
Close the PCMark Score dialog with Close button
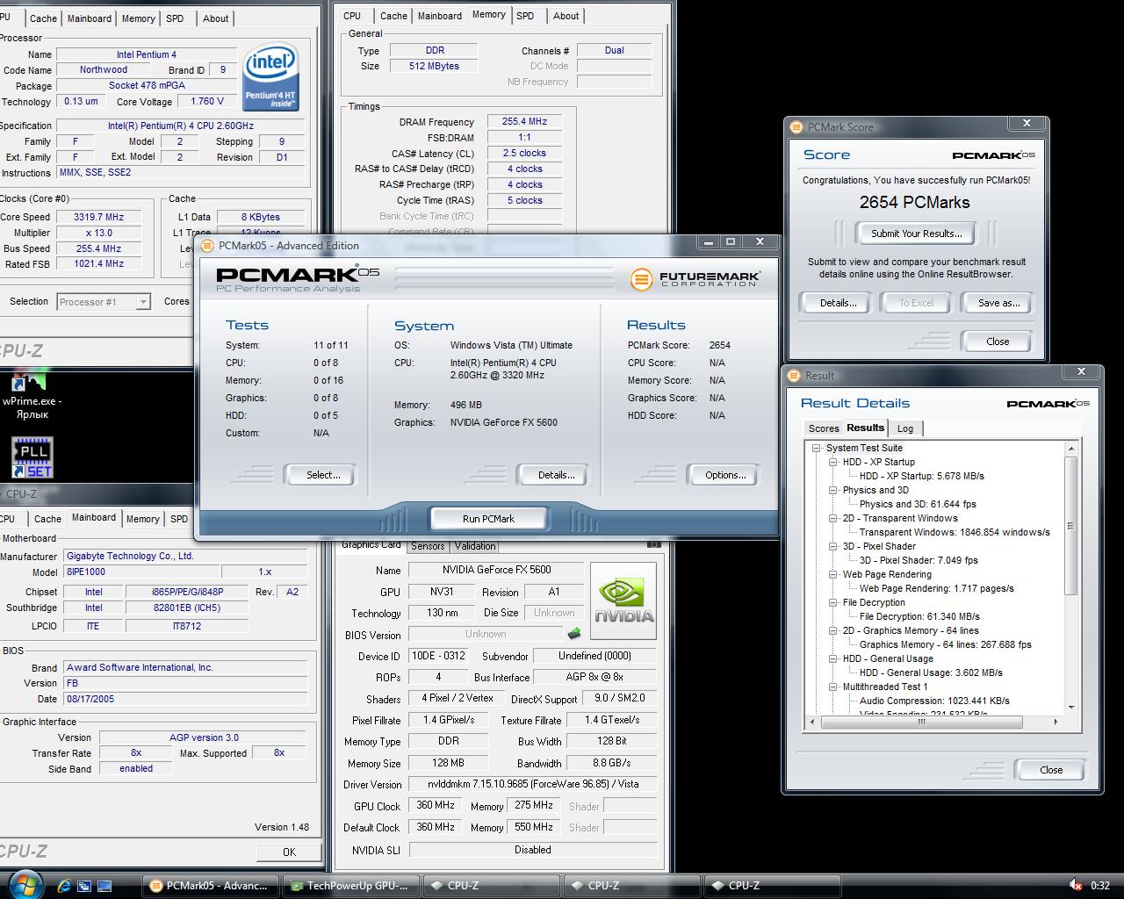998,342
